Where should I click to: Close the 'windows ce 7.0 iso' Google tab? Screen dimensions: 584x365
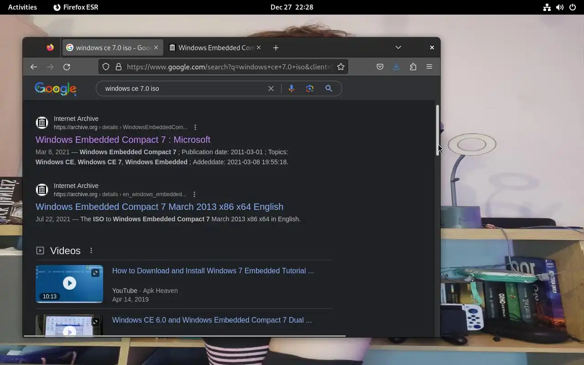pos(156,47)
